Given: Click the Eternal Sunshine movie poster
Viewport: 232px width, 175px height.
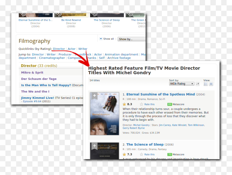Looking at the screenshot, I should (x=104, y=114).
